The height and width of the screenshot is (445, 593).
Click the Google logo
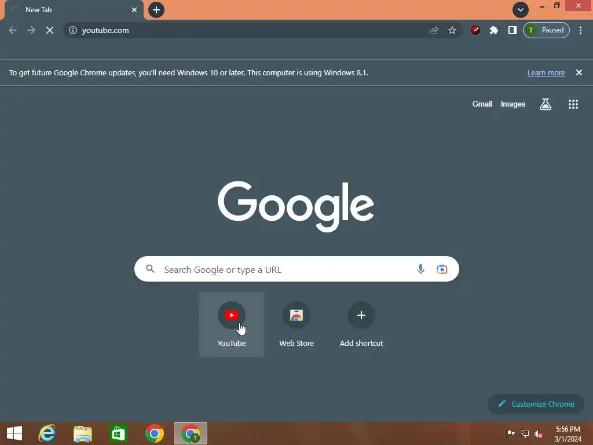tap(296, 206)
